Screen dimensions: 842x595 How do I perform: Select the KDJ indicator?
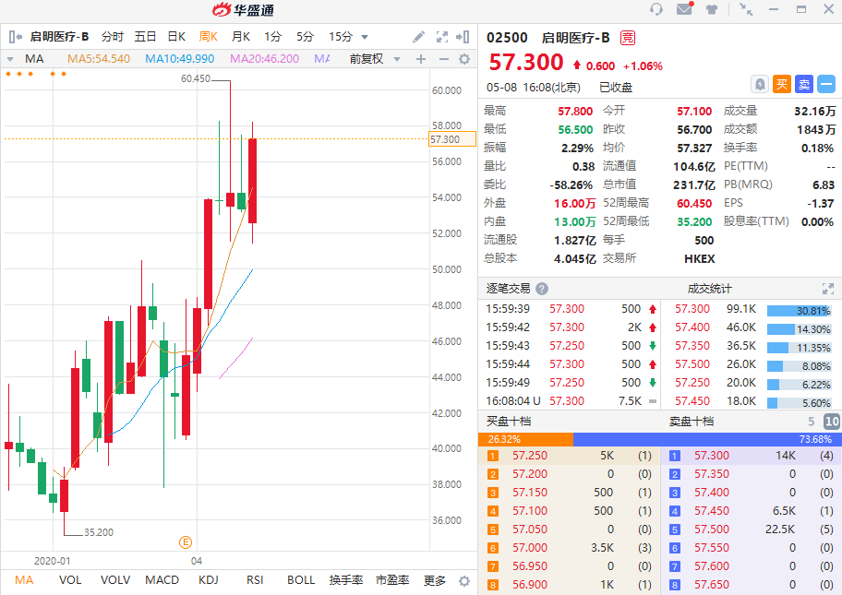click(x=209, y=580)
